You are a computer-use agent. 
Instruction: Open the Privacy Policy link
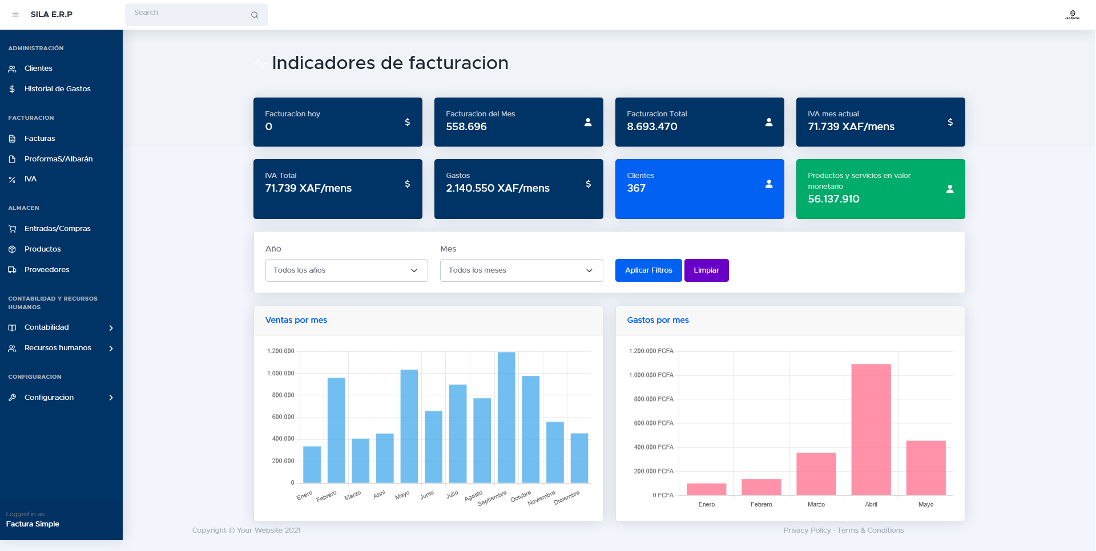pyautogui.click(x=807, y=530)
